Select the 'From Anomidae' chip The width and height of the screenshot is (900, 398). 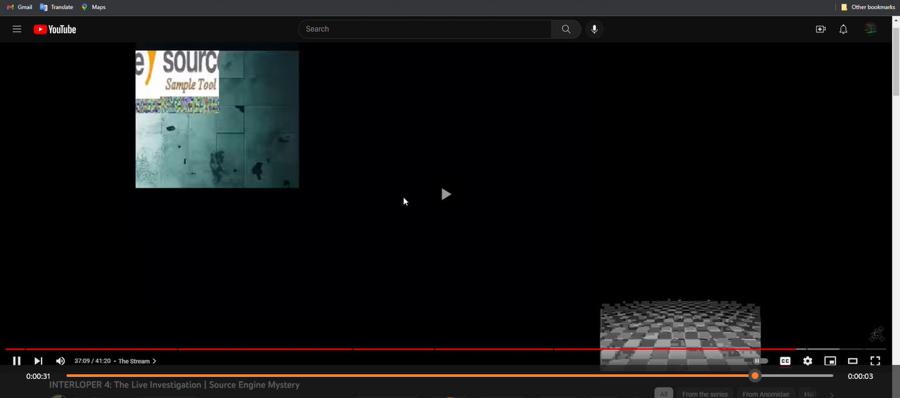[766, 394]
